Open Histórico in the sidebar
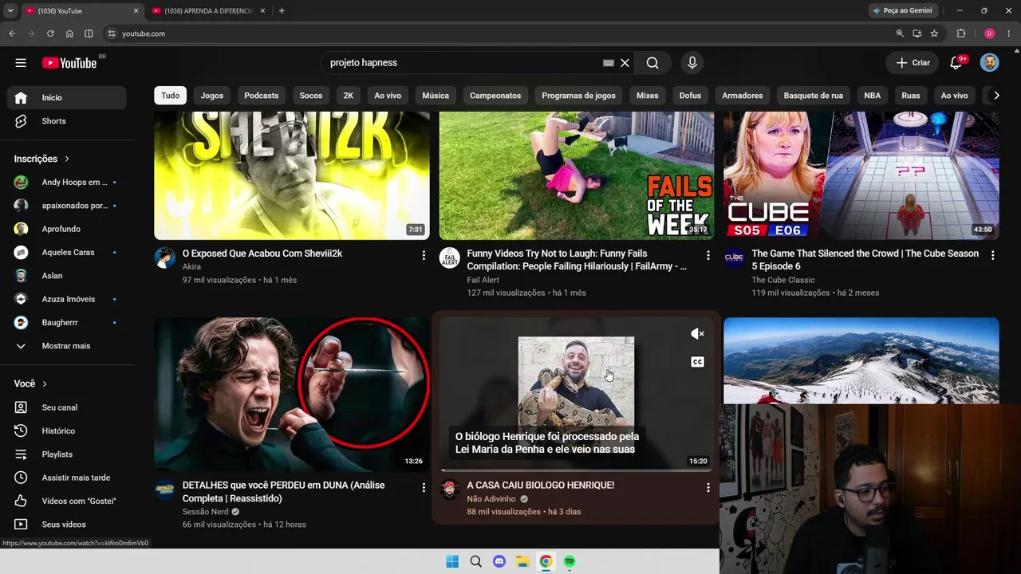This screenshot has width=1021, height=574. [x=67, y=431]
